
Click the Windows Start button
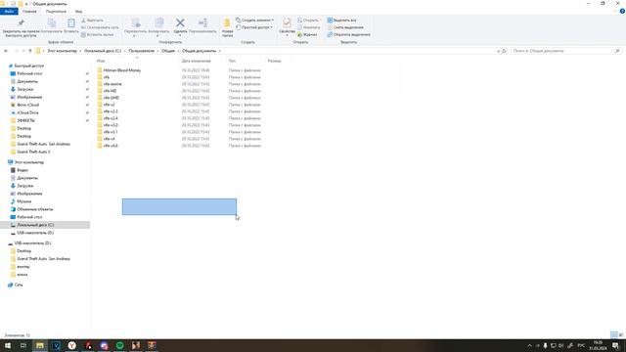point(8,345)
